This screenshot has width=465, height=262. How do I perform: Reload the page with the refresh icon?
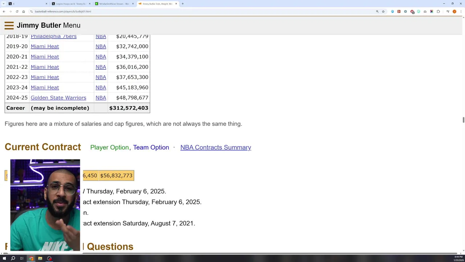tap(17, 12)
